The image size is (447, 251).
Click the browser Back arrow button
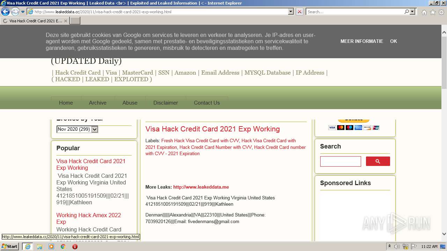(5, 12)
